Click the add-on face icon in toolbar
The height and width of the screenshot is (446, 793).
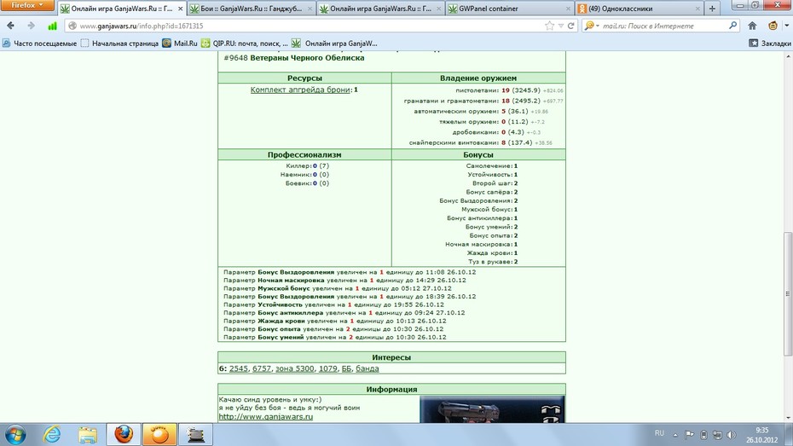(x=773, y=26)
